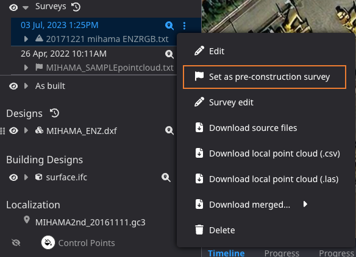The height and width of the screenshot is (257, 356).
Task: Expand 20171221 mihama ENZRGB.txt item
Action: (x=26, y=39)
